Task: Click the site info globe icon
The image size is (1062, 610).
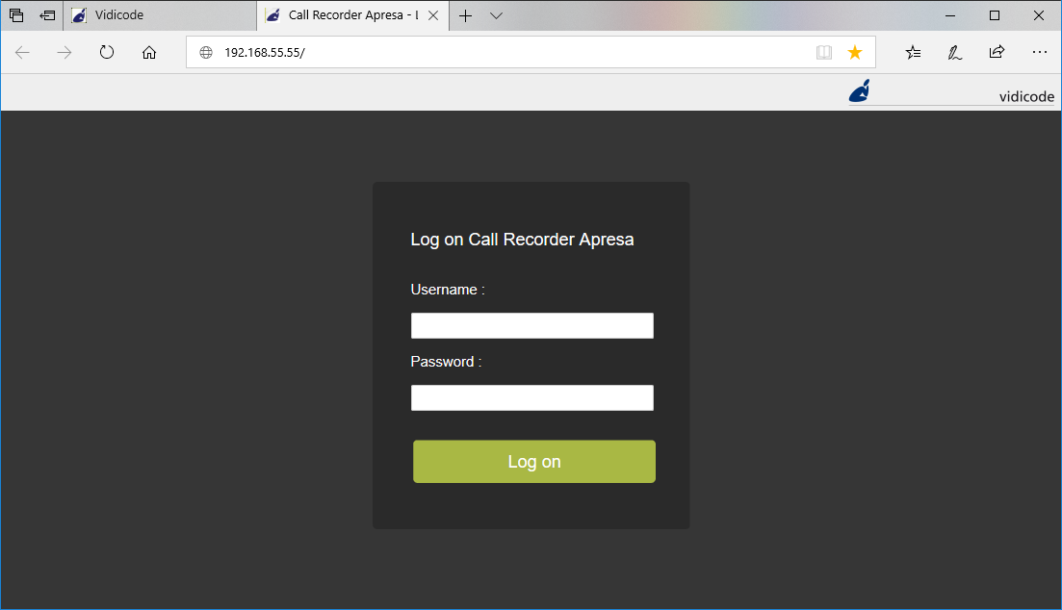Action: click(206, 52)
